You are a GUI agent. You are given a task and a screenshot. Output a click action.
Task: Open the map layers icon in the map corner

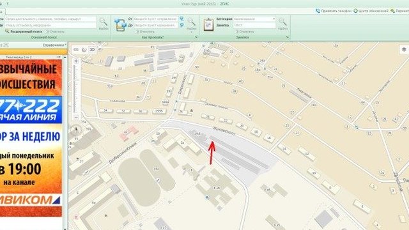coord(404,49)
